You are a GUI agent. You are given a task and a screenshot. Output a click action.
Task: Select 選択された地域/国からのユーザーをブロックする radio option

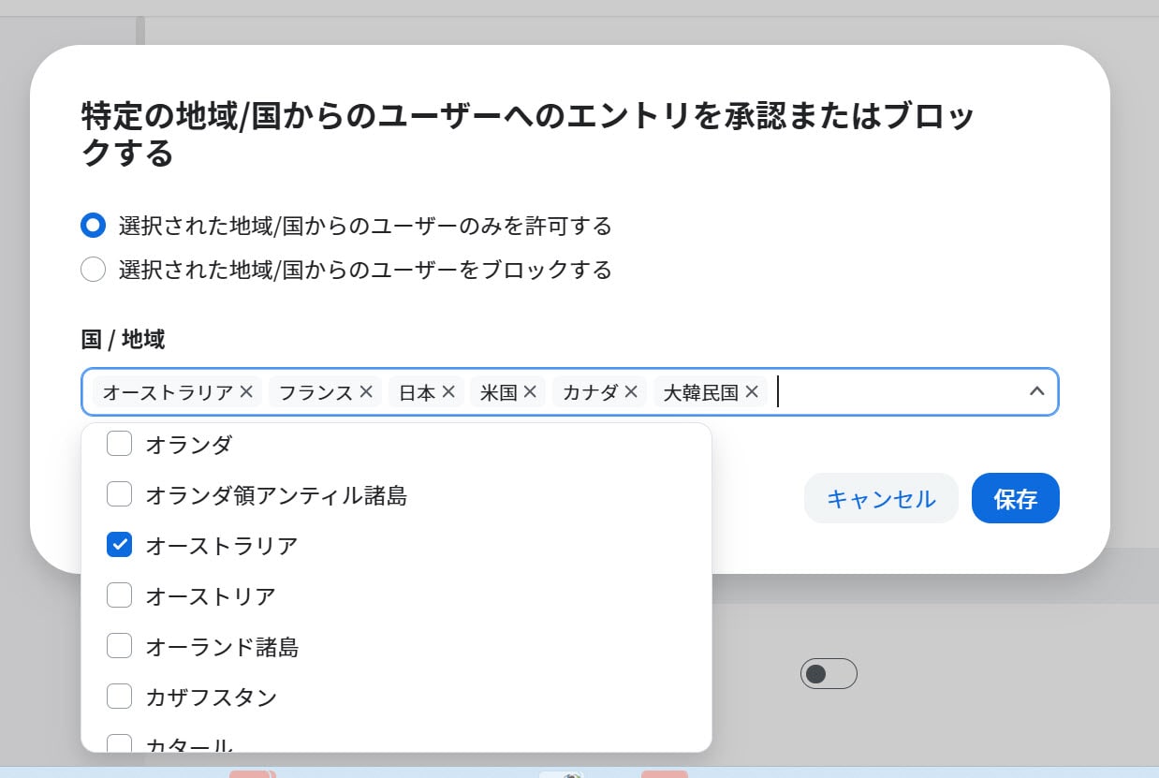coord(94,271)
